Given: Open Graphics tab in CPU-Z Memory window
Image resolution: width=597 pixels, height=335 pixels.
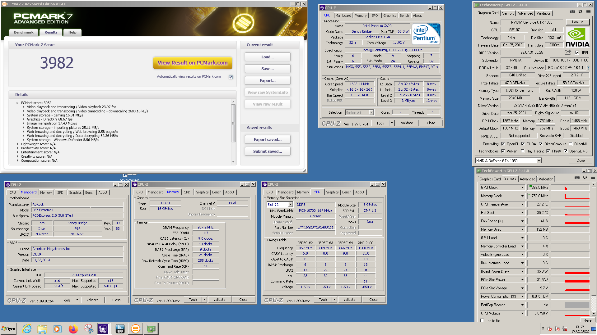Looking at the screenshot, I should pos(202,192).
